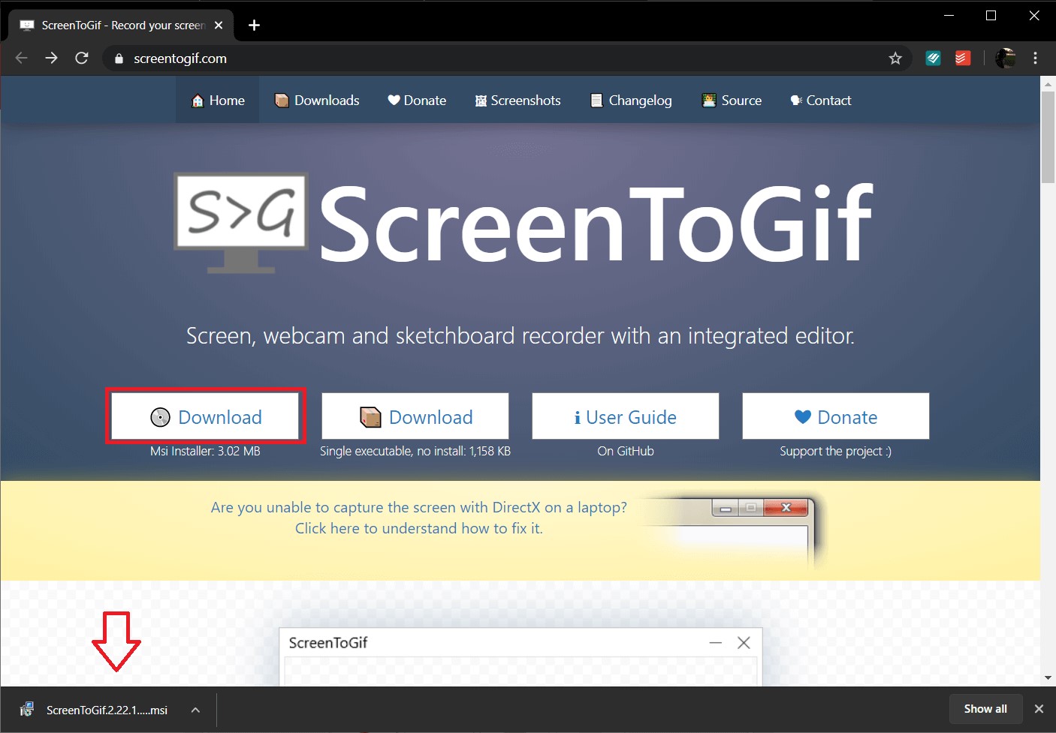This screenshot has height=733, width=1056.
Task: Open the User Guide on GitHub
Action: tap(625, 417)
